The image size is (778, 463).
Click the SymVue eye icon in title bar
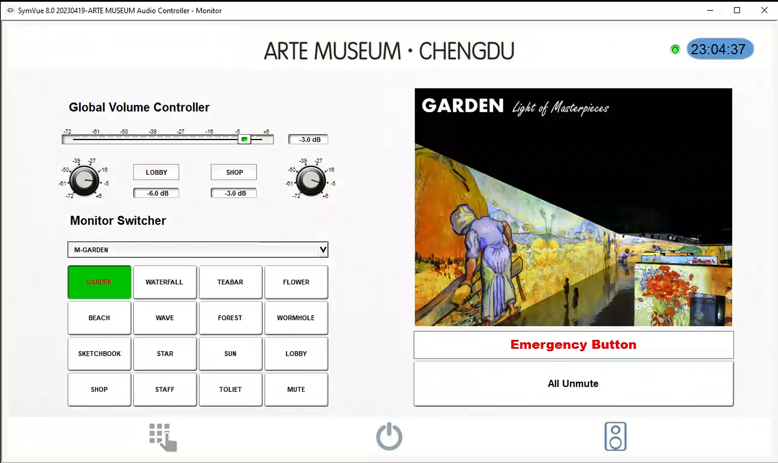10,10
